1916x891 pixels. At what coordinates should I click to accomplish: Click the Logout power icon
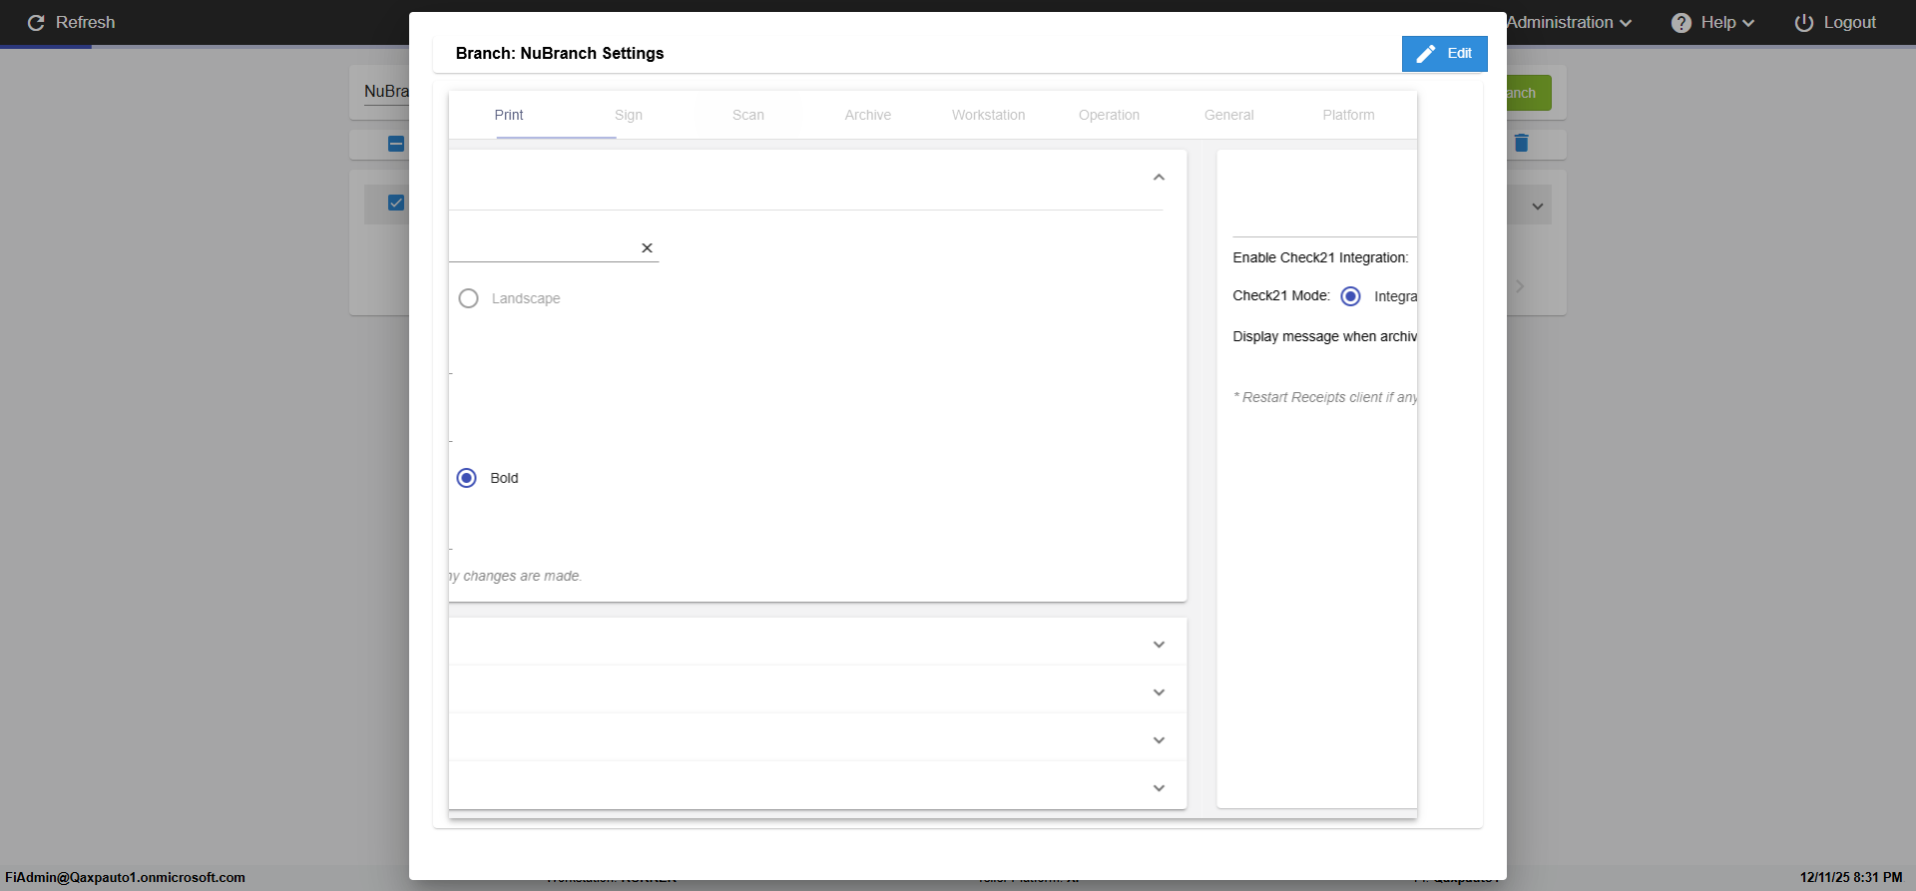click(x=1804, y=23)
